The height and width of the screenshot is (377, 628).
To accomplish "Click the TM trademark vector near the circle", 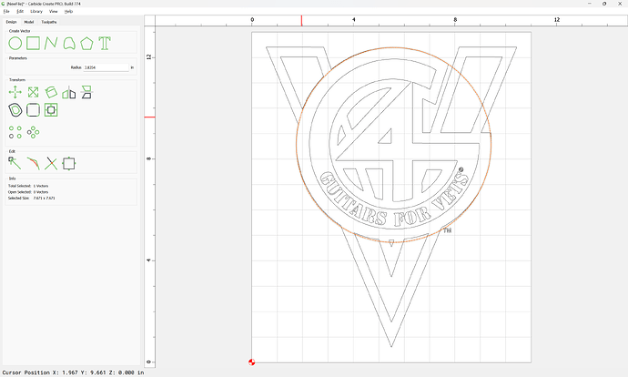I will [448, 230].
